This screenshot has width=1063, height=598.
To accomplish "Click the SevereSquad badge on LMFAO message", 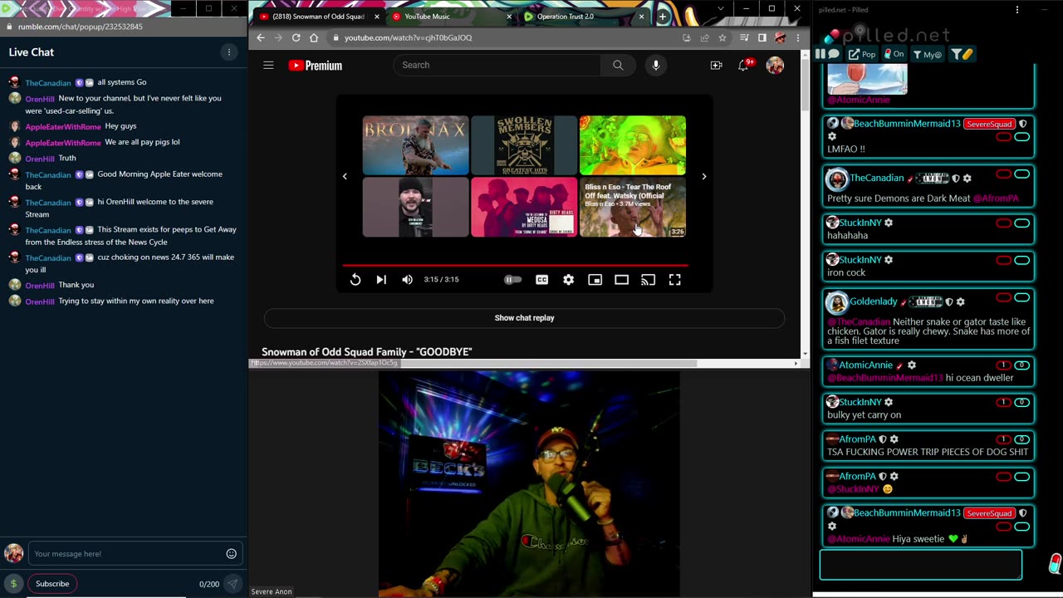I will (989, 124).
